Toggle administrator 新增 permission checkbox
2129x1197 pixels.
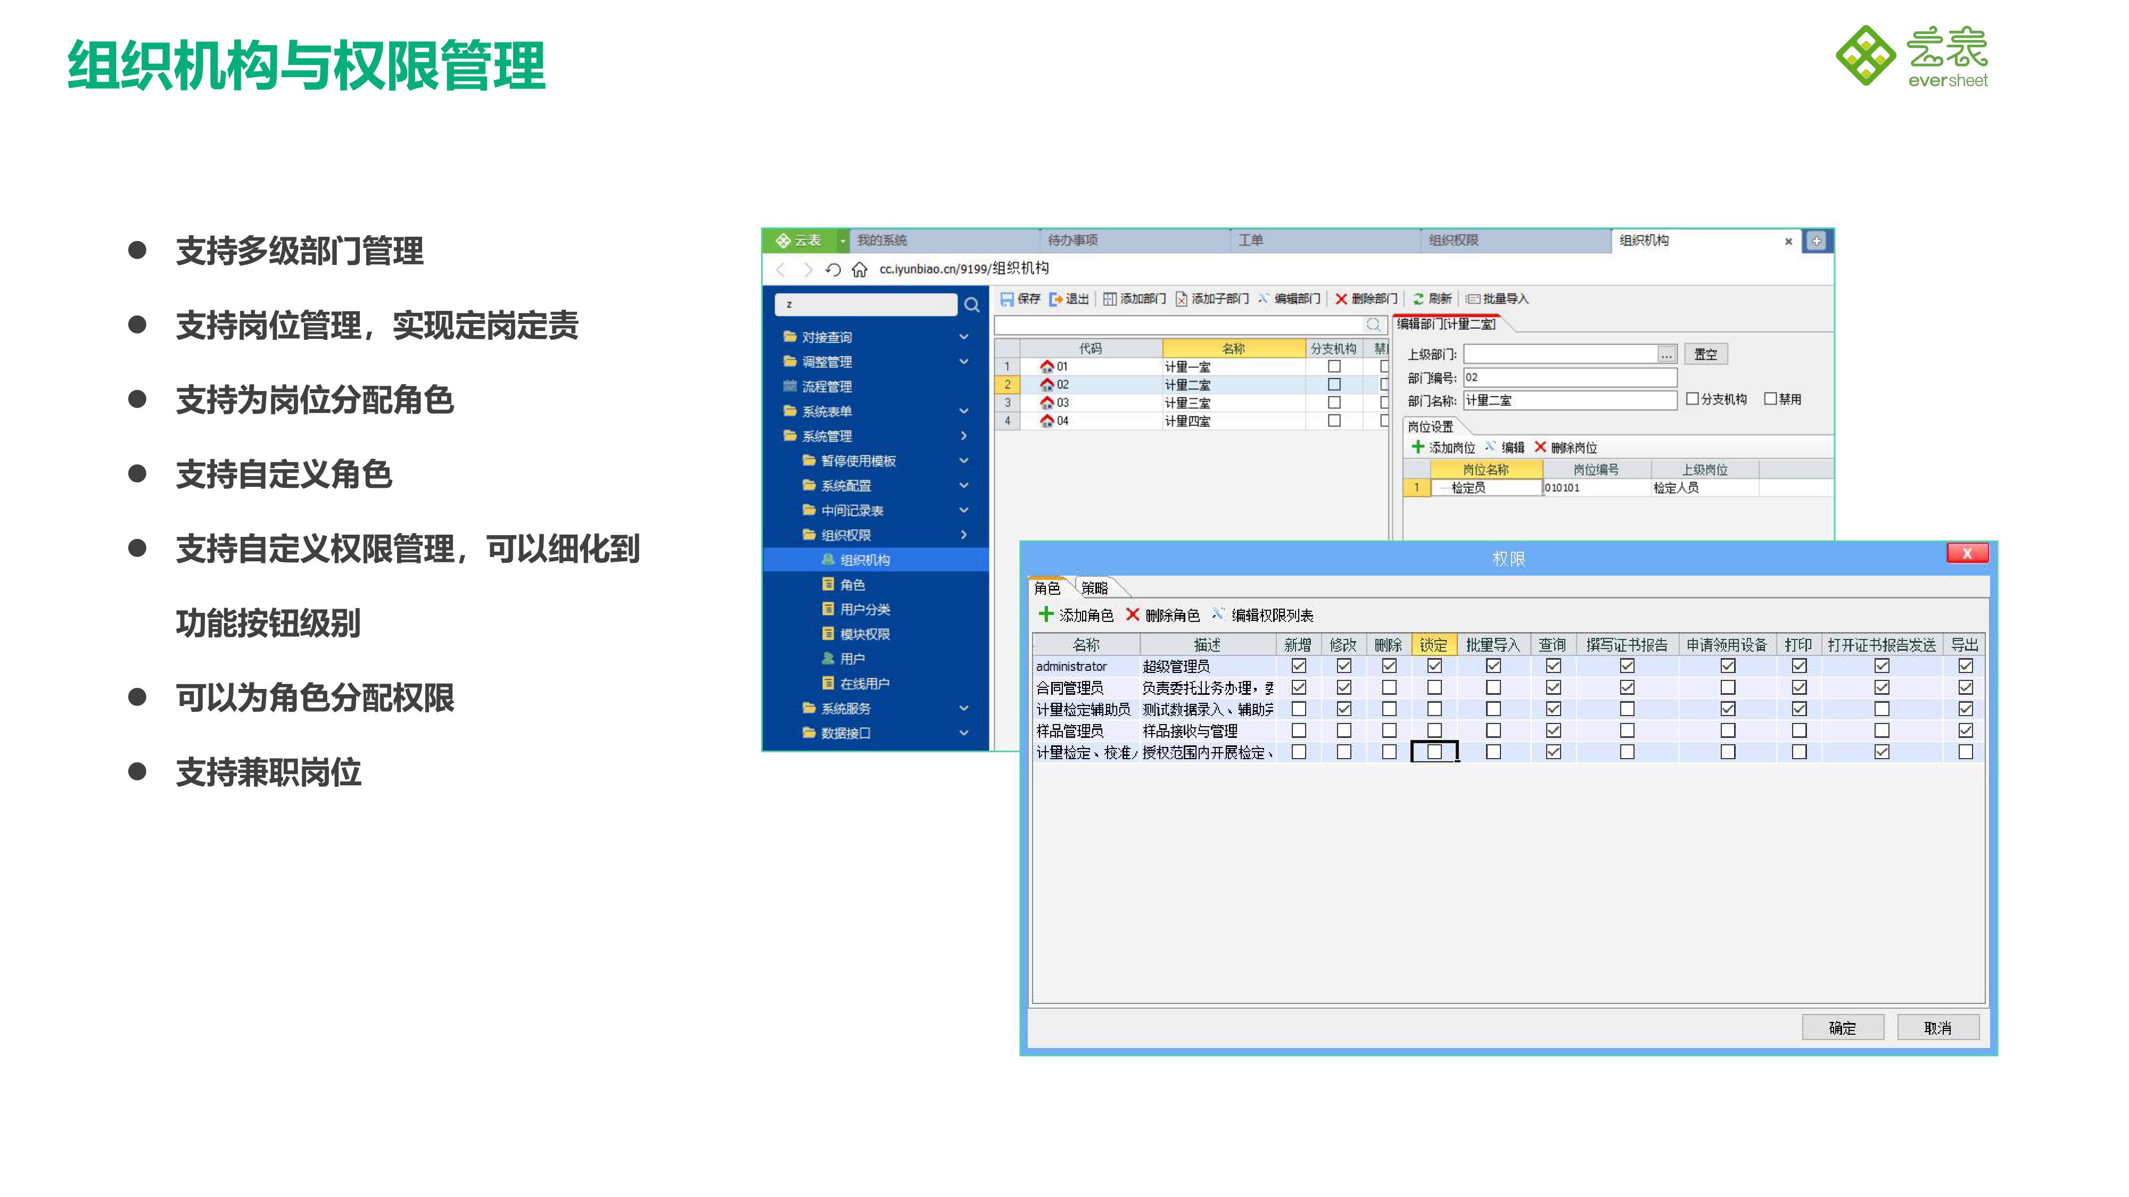coord(1298,666)
